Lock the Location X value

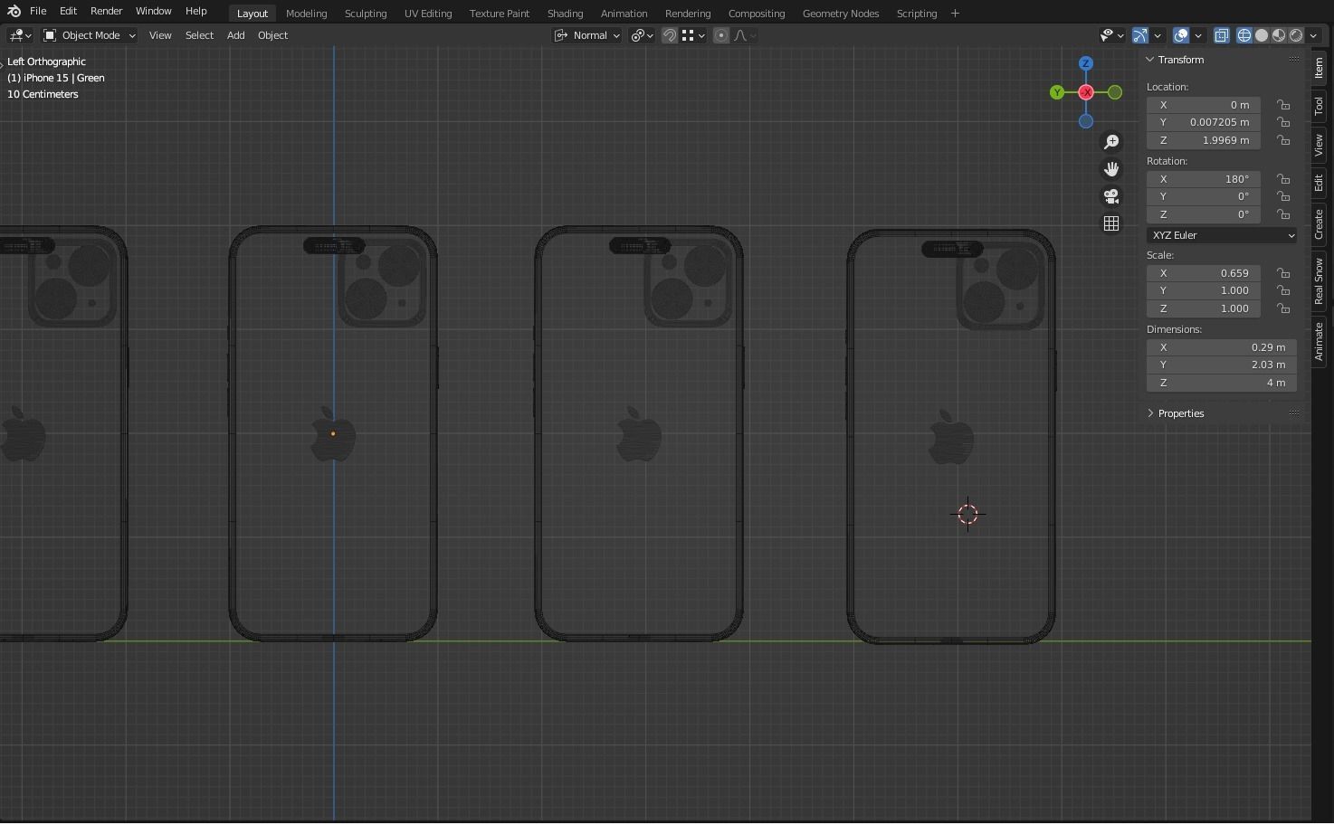click(x=1283, y=105)
